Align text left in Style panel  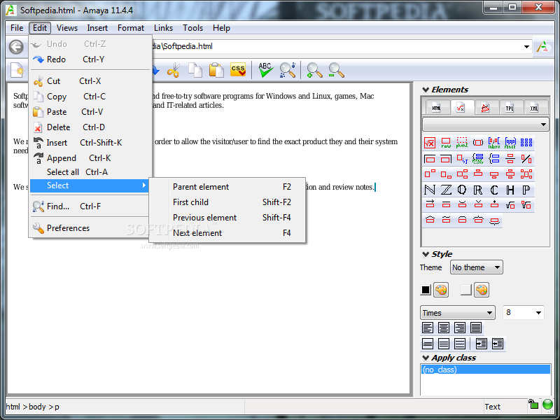(428, 328)
